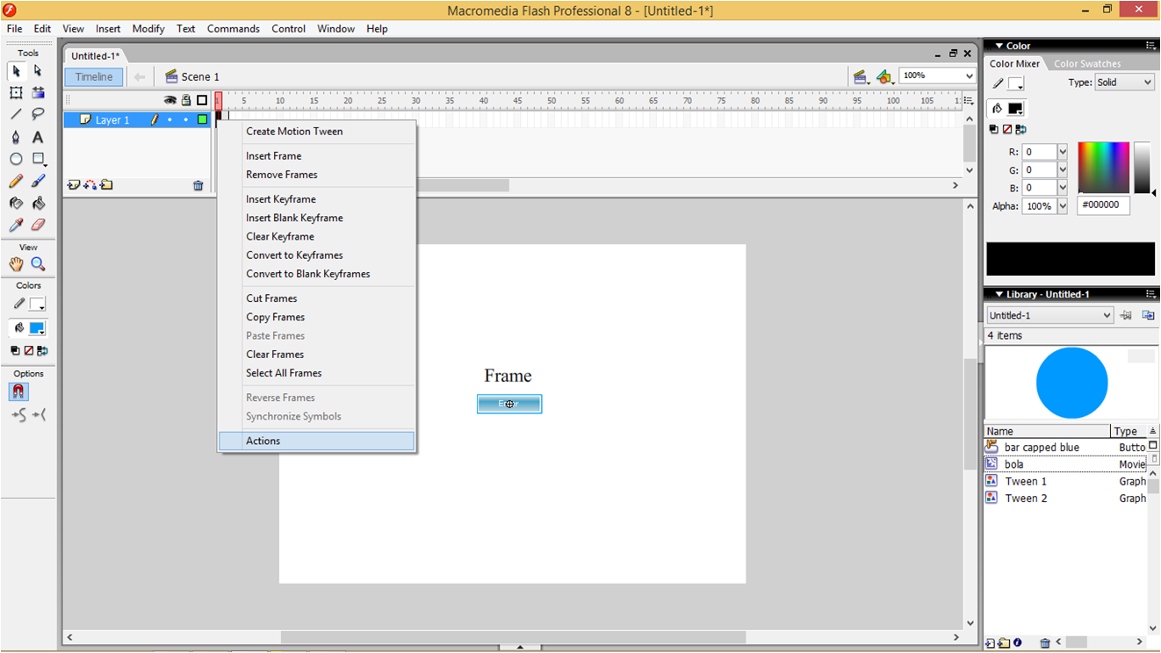Activate the Zoom magnifier tool
The height and width of the screenshot is (653, 1161).
click(x=38, y=264)
